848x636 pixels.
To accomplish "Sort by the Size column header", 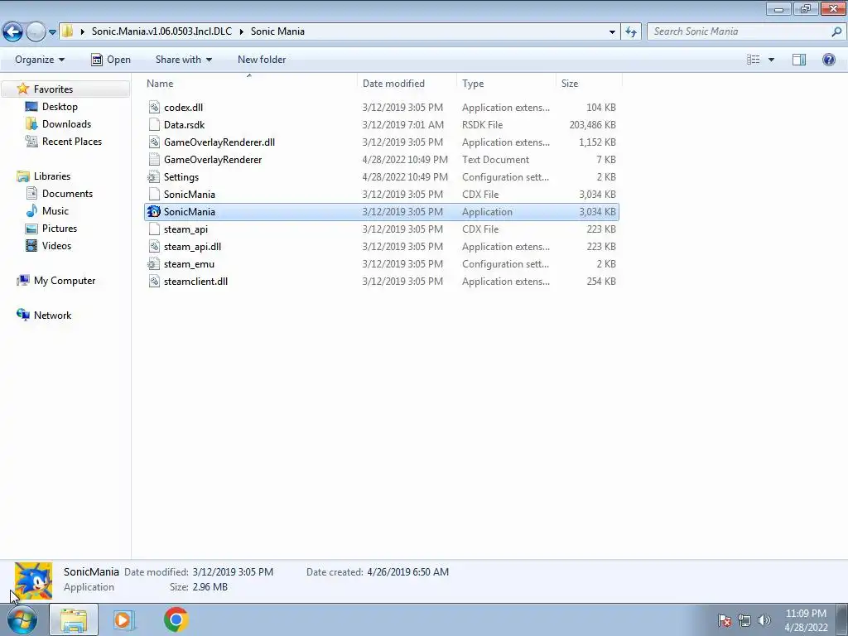I will point(570,84).
